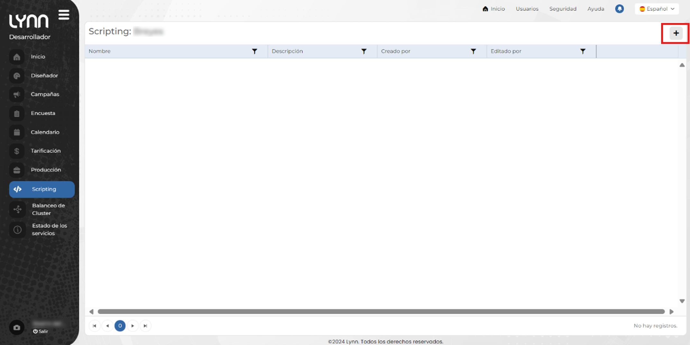Go to the first page
The height and width of the screenshot is (345, 690).
point(95,326)
